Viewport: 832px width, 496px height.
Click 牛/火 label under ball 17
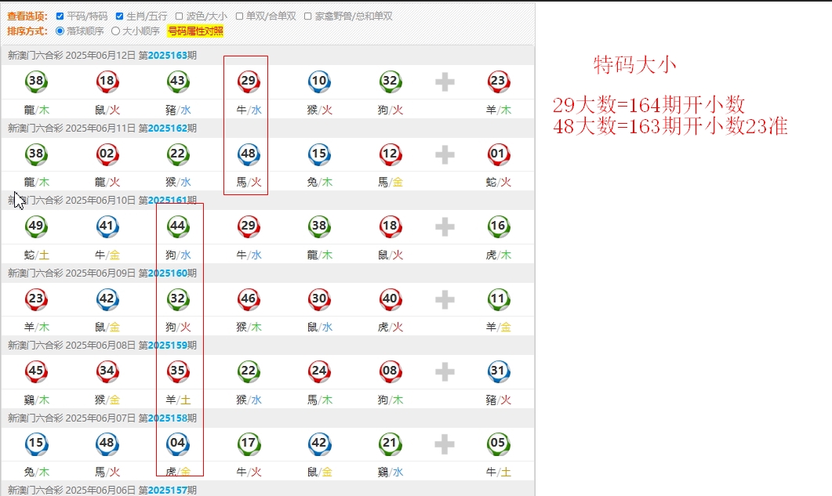(249, 472)
